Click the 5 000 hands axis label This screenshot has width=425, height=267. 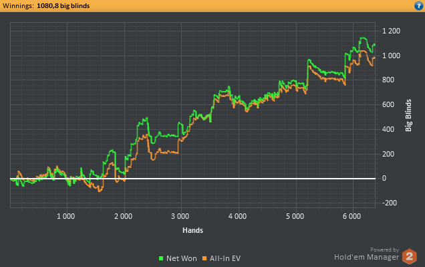click(295, 216)
